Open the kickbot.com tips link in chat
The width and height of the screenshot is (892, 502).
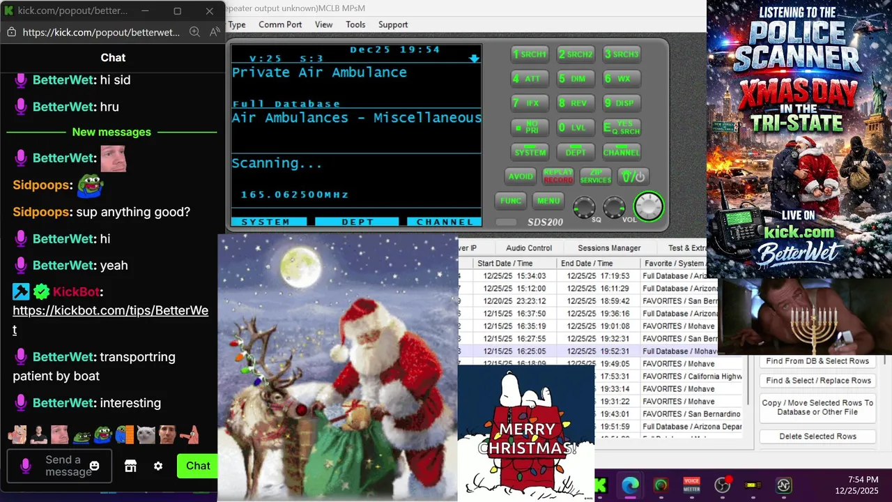110,320
